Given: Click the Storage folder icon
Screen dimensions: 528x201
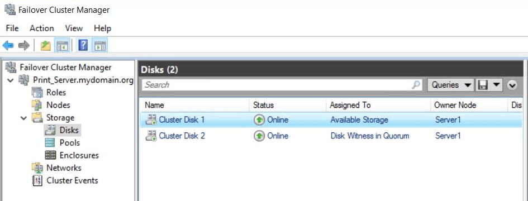Looking at the screenshot, I should pos(37,117).
